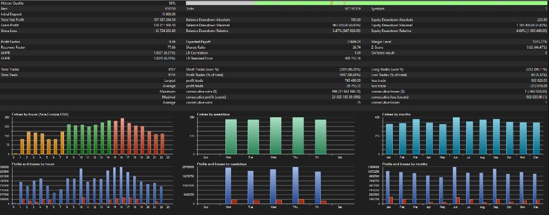Click the Z-Score label
Viewport: 549px width, 215px height.
pyautogui.click(x=377, y=47)
